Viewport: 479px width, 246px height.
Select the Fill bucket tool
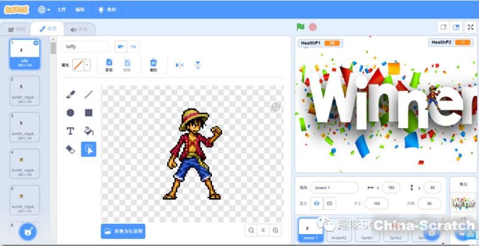(x=89, y=130)
